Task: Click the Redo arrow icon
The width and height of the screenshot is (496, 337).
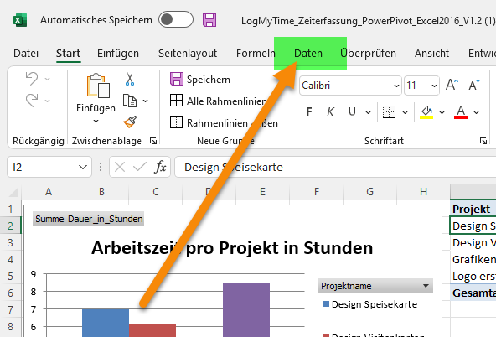Action: 32,101
